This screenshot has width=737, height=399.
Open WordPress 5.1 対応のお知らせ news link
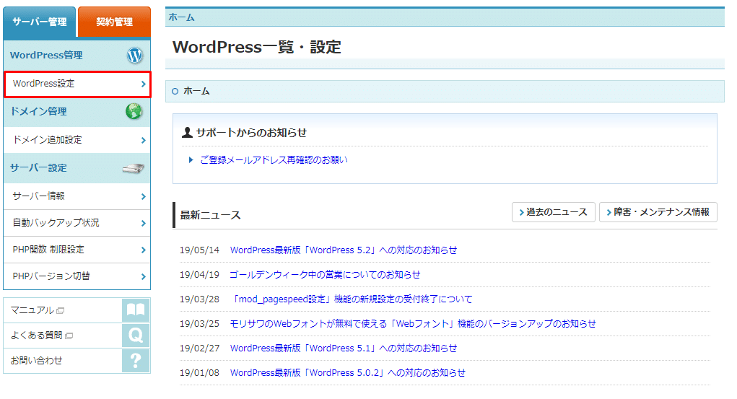344,348
